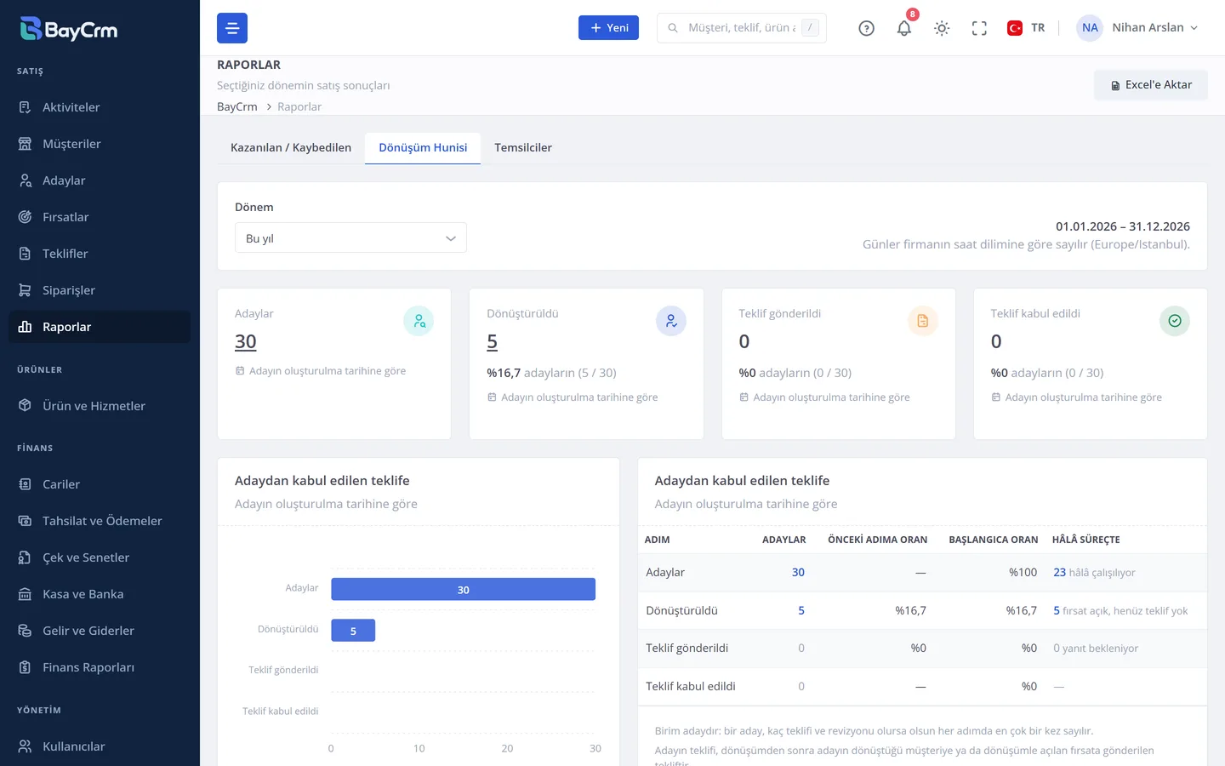Open the help question mark icon
This screenshot has height=766, width=1225.
click(866, 28)
